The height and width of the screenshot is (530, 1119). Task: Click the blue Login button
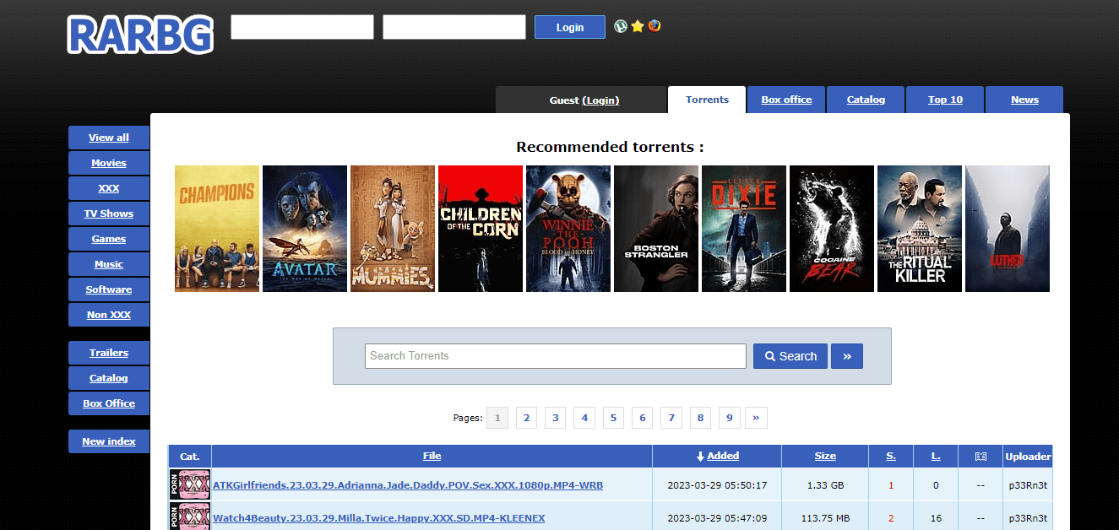point(570,27)
